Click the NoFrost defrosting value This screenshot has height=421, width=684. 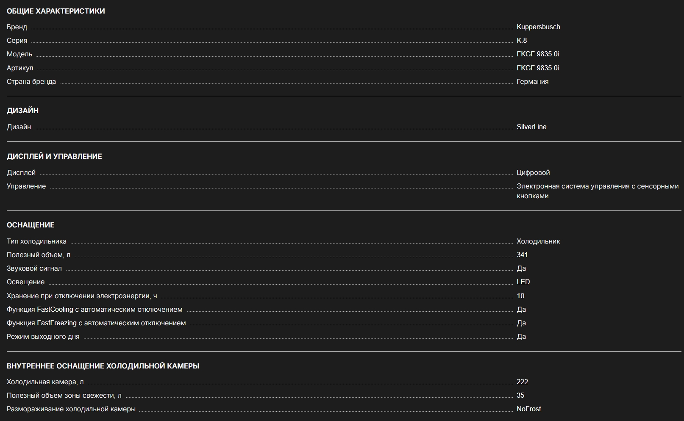coord(528,409)
